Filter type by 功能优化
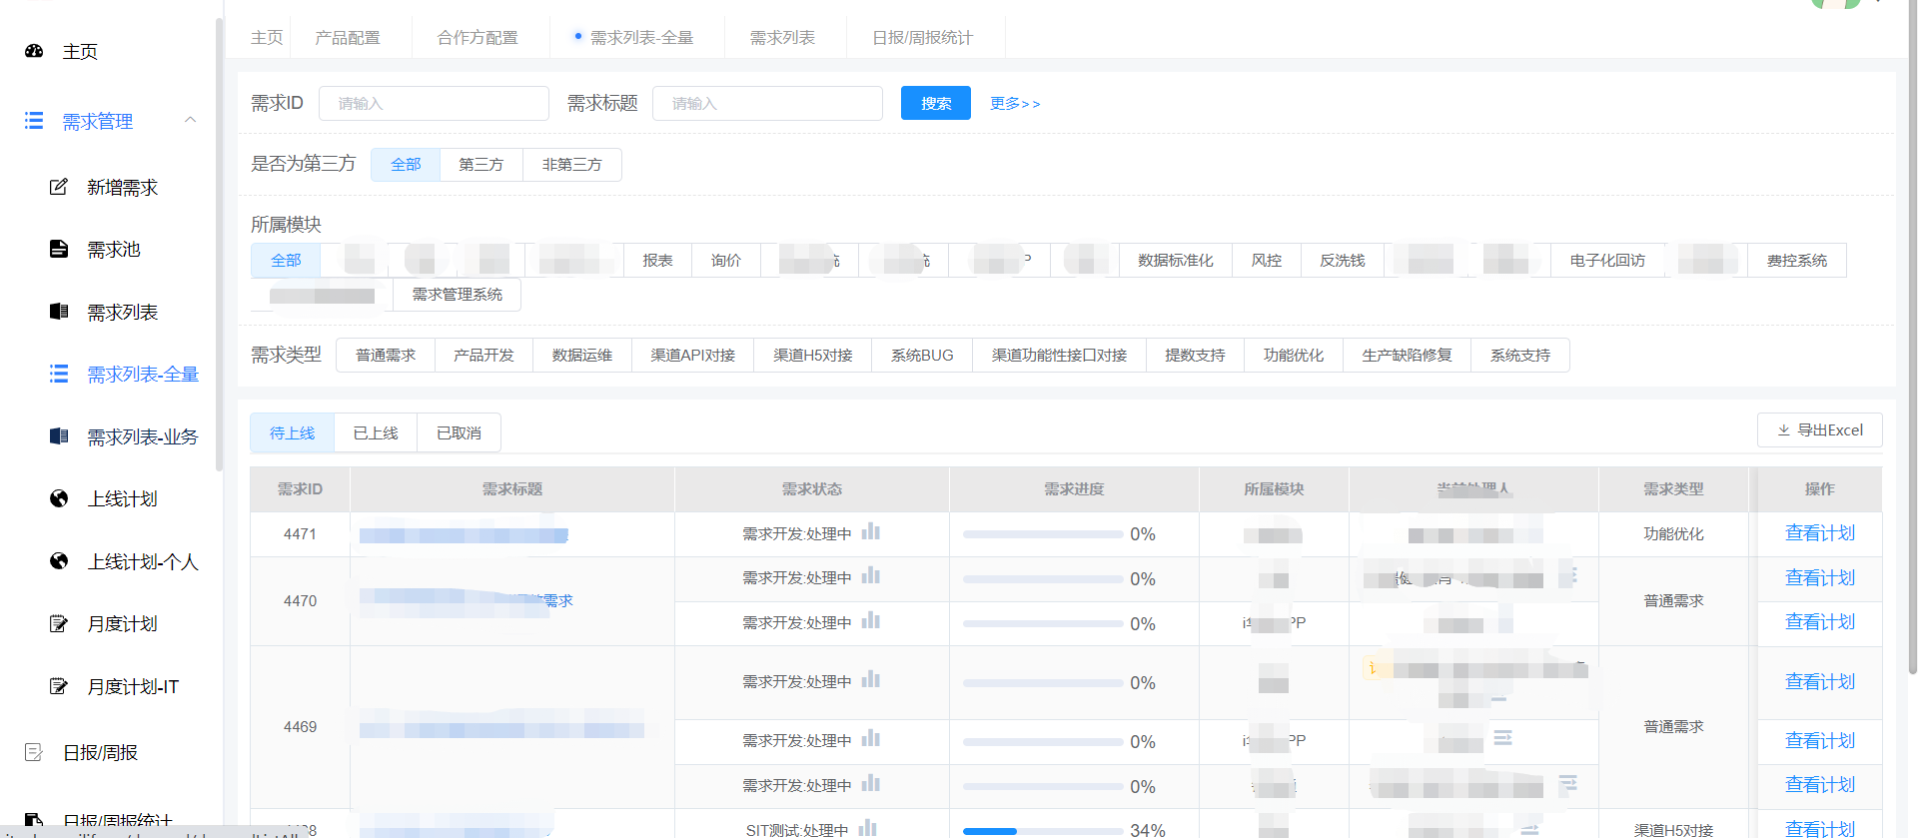Image resolution: width=1918 pixels, height=838 pixels. pos(1294,356)
